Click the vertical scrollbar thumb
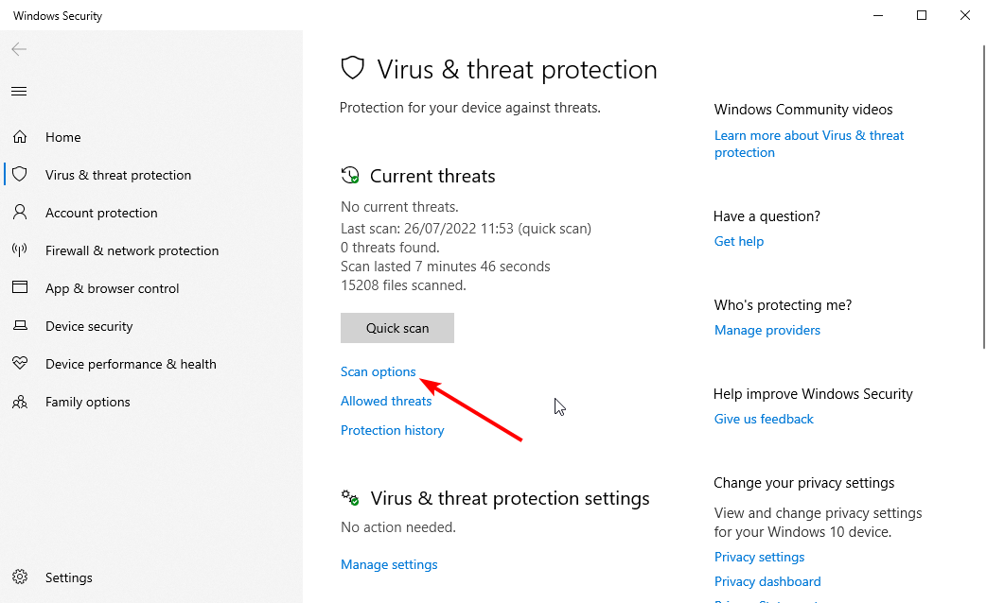This screenshot has width=987, height=603. 984,197
